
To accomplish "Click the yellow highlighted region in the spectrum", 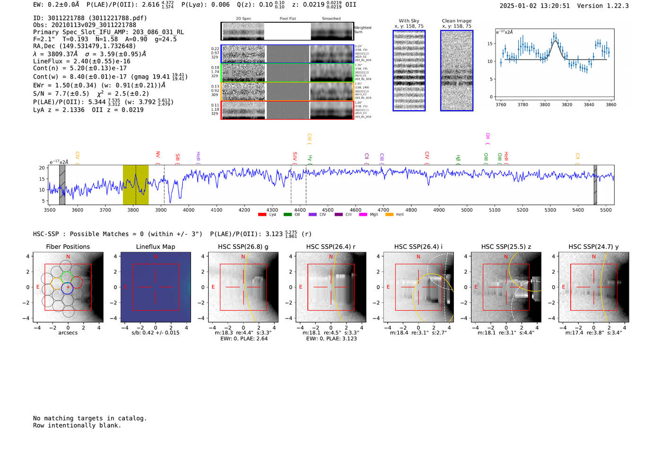I will click(136, 185).
